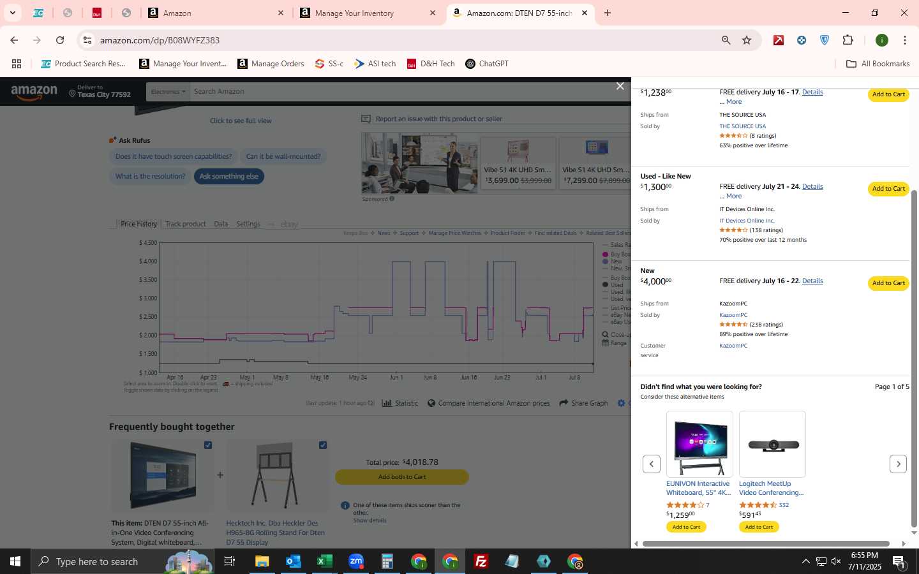Open delivery Details for $1,300 offer
This screenshot has height=574, width=919.
[x=812, y=186]
